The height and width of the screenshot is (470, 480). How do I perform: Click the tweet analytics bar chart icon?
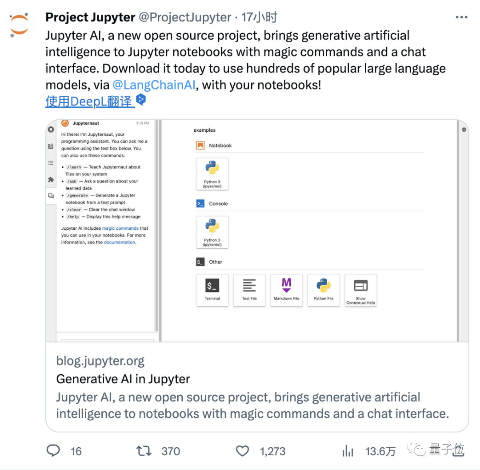348,451
